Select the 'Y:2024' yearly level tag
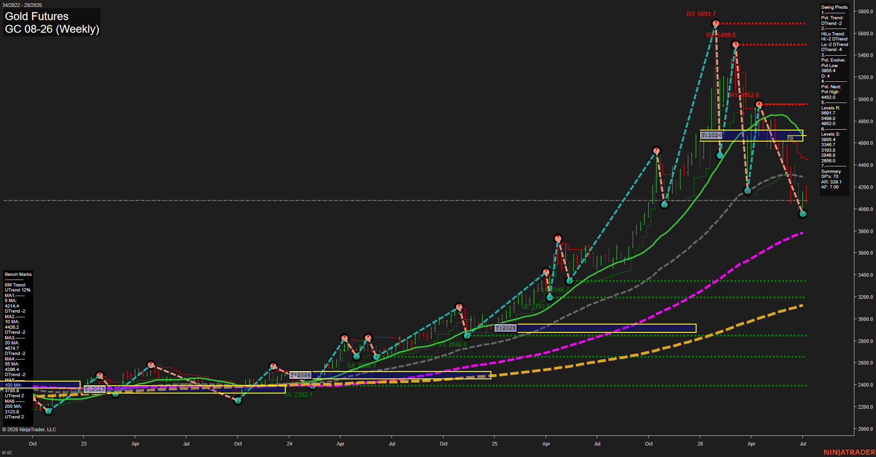Viewport: 876px width, 457px height. [x=300, y=375]
